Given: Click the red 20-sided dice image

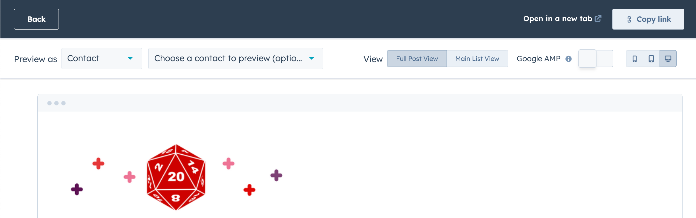Looking at the screenshot, I should pos(176,177).
